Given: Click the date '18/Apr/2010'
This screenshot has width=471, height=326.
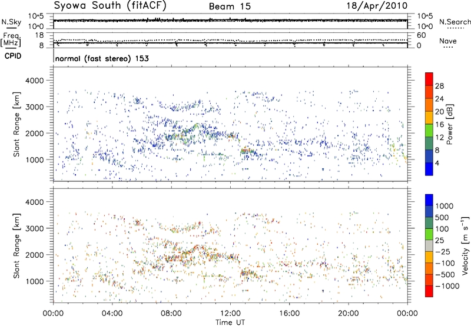Looking at the screenshot, I should (x=377, y=6).
